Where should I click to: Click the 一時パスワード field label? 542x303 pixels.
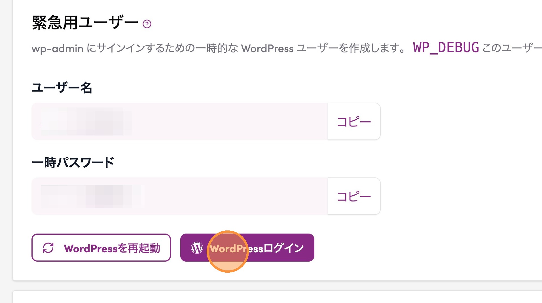73,163
